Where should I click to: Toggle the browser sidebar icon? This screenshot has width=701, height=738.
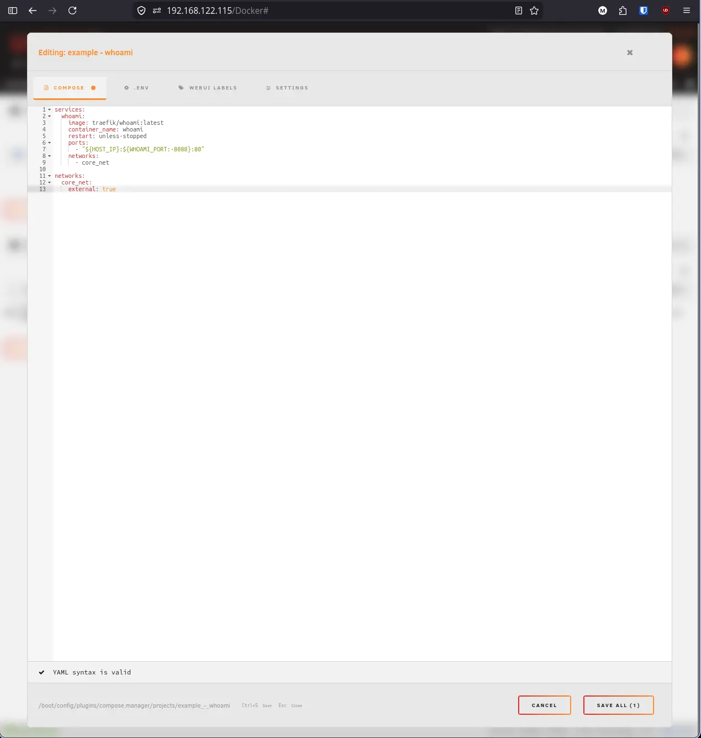click(13, 10)
